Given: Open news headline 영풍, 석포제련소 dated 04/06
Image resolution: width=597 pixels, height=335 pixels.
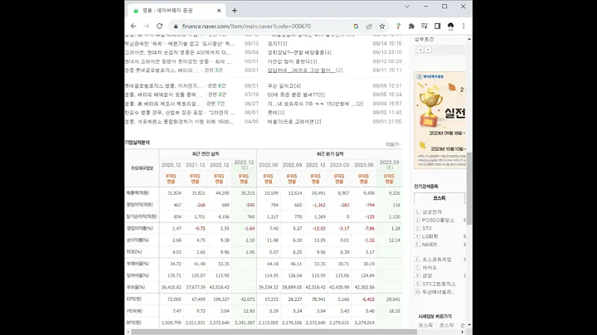Looking at the screenshot, I should [179, 122].
